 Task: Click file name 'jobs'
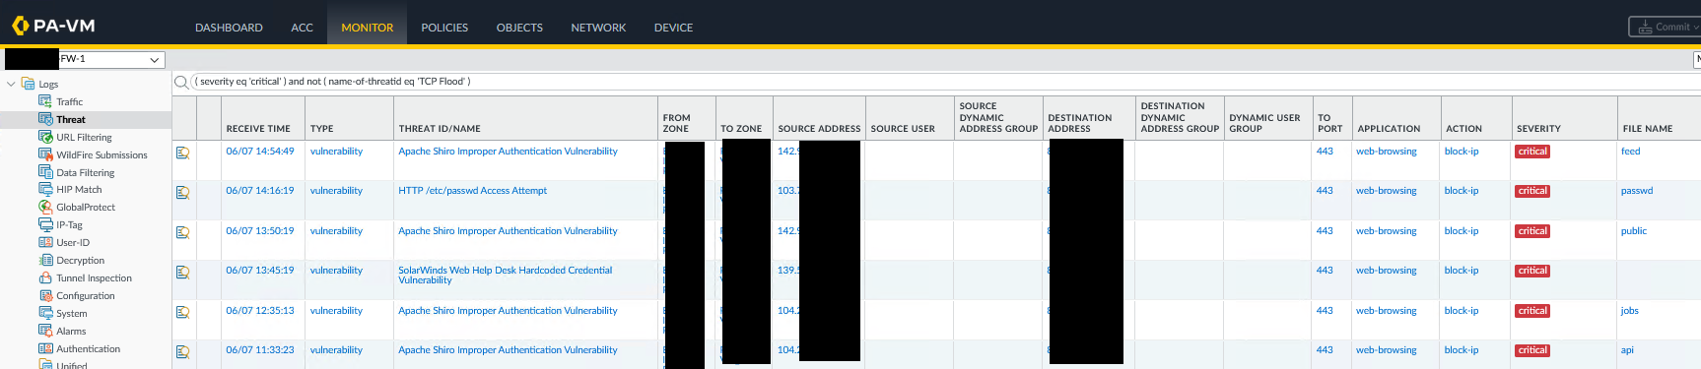pyautogui.click(x=1629, y=311)
